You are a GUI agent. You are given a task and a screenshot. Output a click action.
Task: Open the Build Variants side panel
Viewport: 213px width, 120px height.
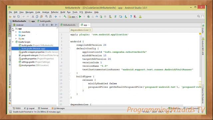10,81
